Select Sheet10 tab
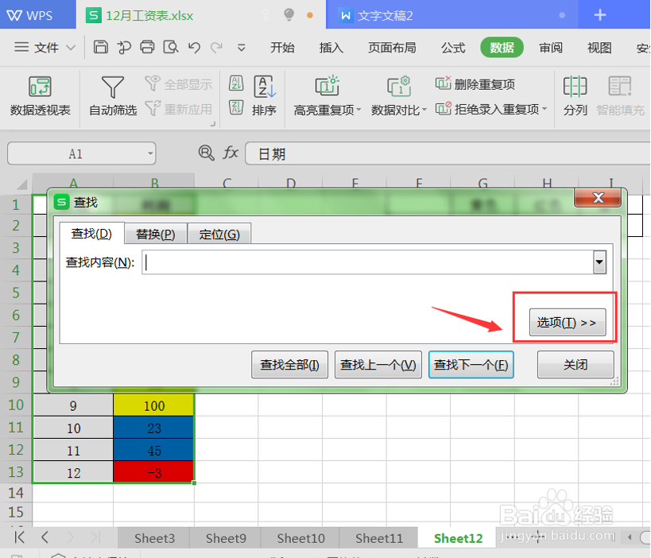Screen dimensions: 651x558 300,538
